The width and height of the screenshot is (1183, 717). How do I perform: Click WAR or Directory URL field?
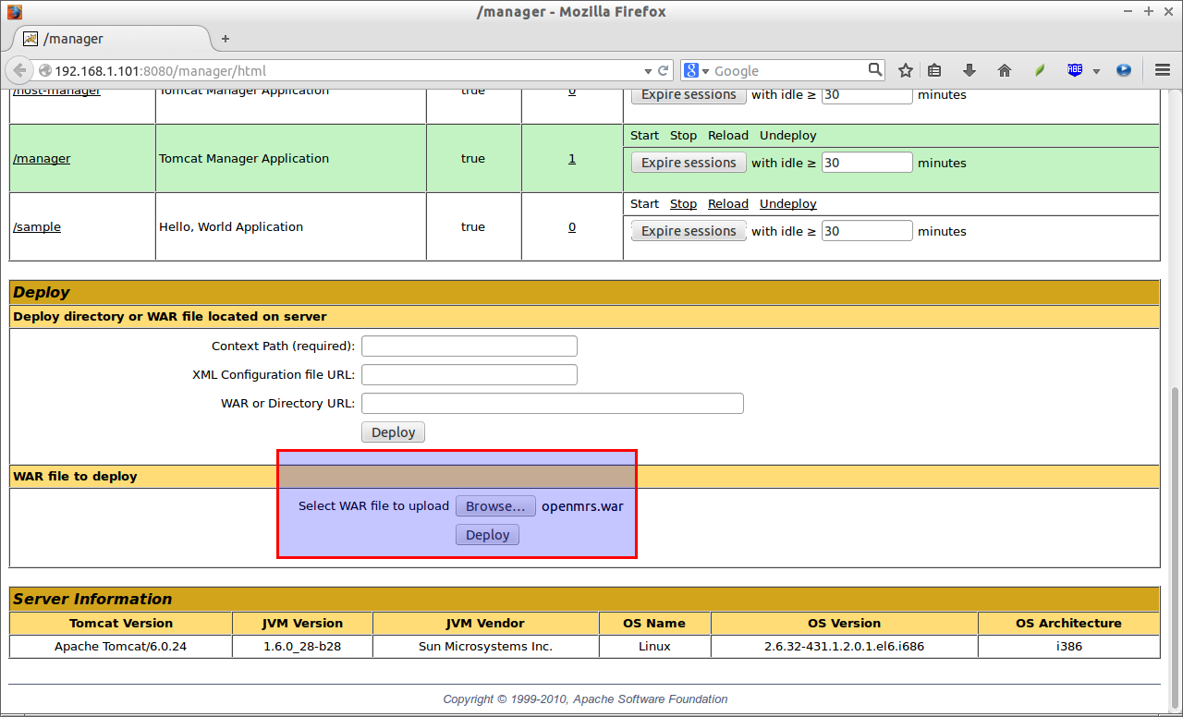[553, 404]
